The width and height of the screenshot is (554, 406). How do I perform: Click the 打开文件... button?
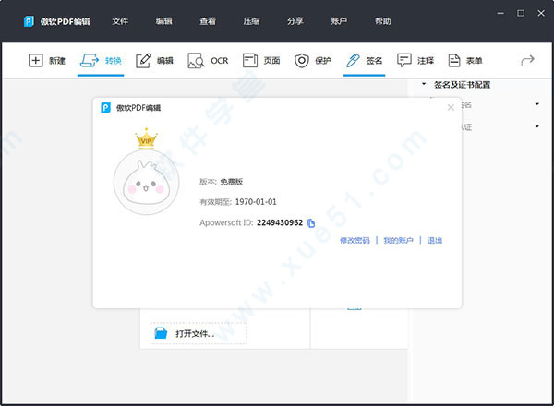pos(199,333)
